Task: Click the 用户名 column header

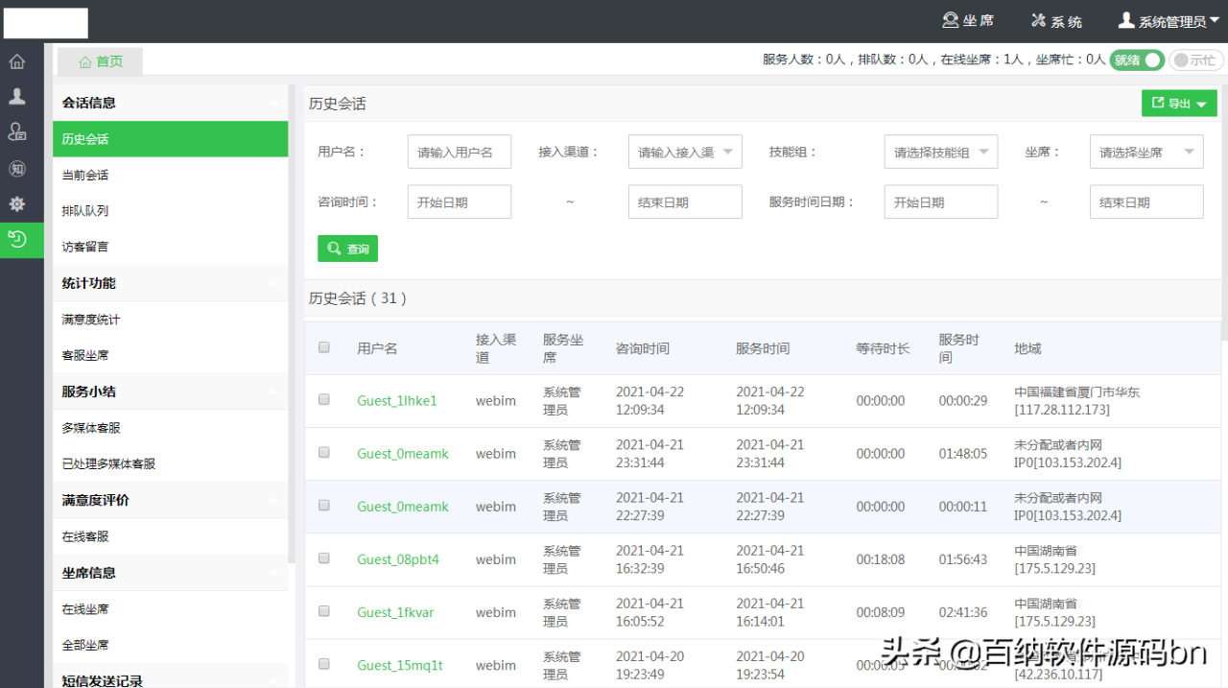Action: pos(377,348)
